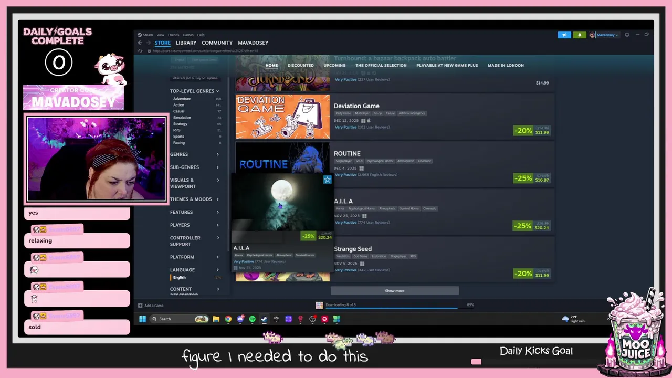Add A.I.L.A to wishlist with the star icon
The width and height of the screenshot is (672, 378).
click(327, 180)
